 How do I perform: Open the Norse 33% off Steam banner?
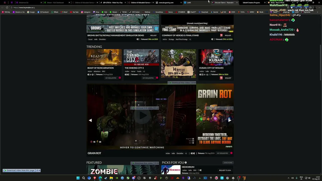(179, 64)
